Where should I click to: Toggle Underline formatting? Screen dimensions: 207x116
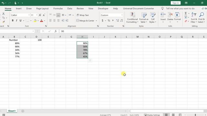tap(20, 21)
